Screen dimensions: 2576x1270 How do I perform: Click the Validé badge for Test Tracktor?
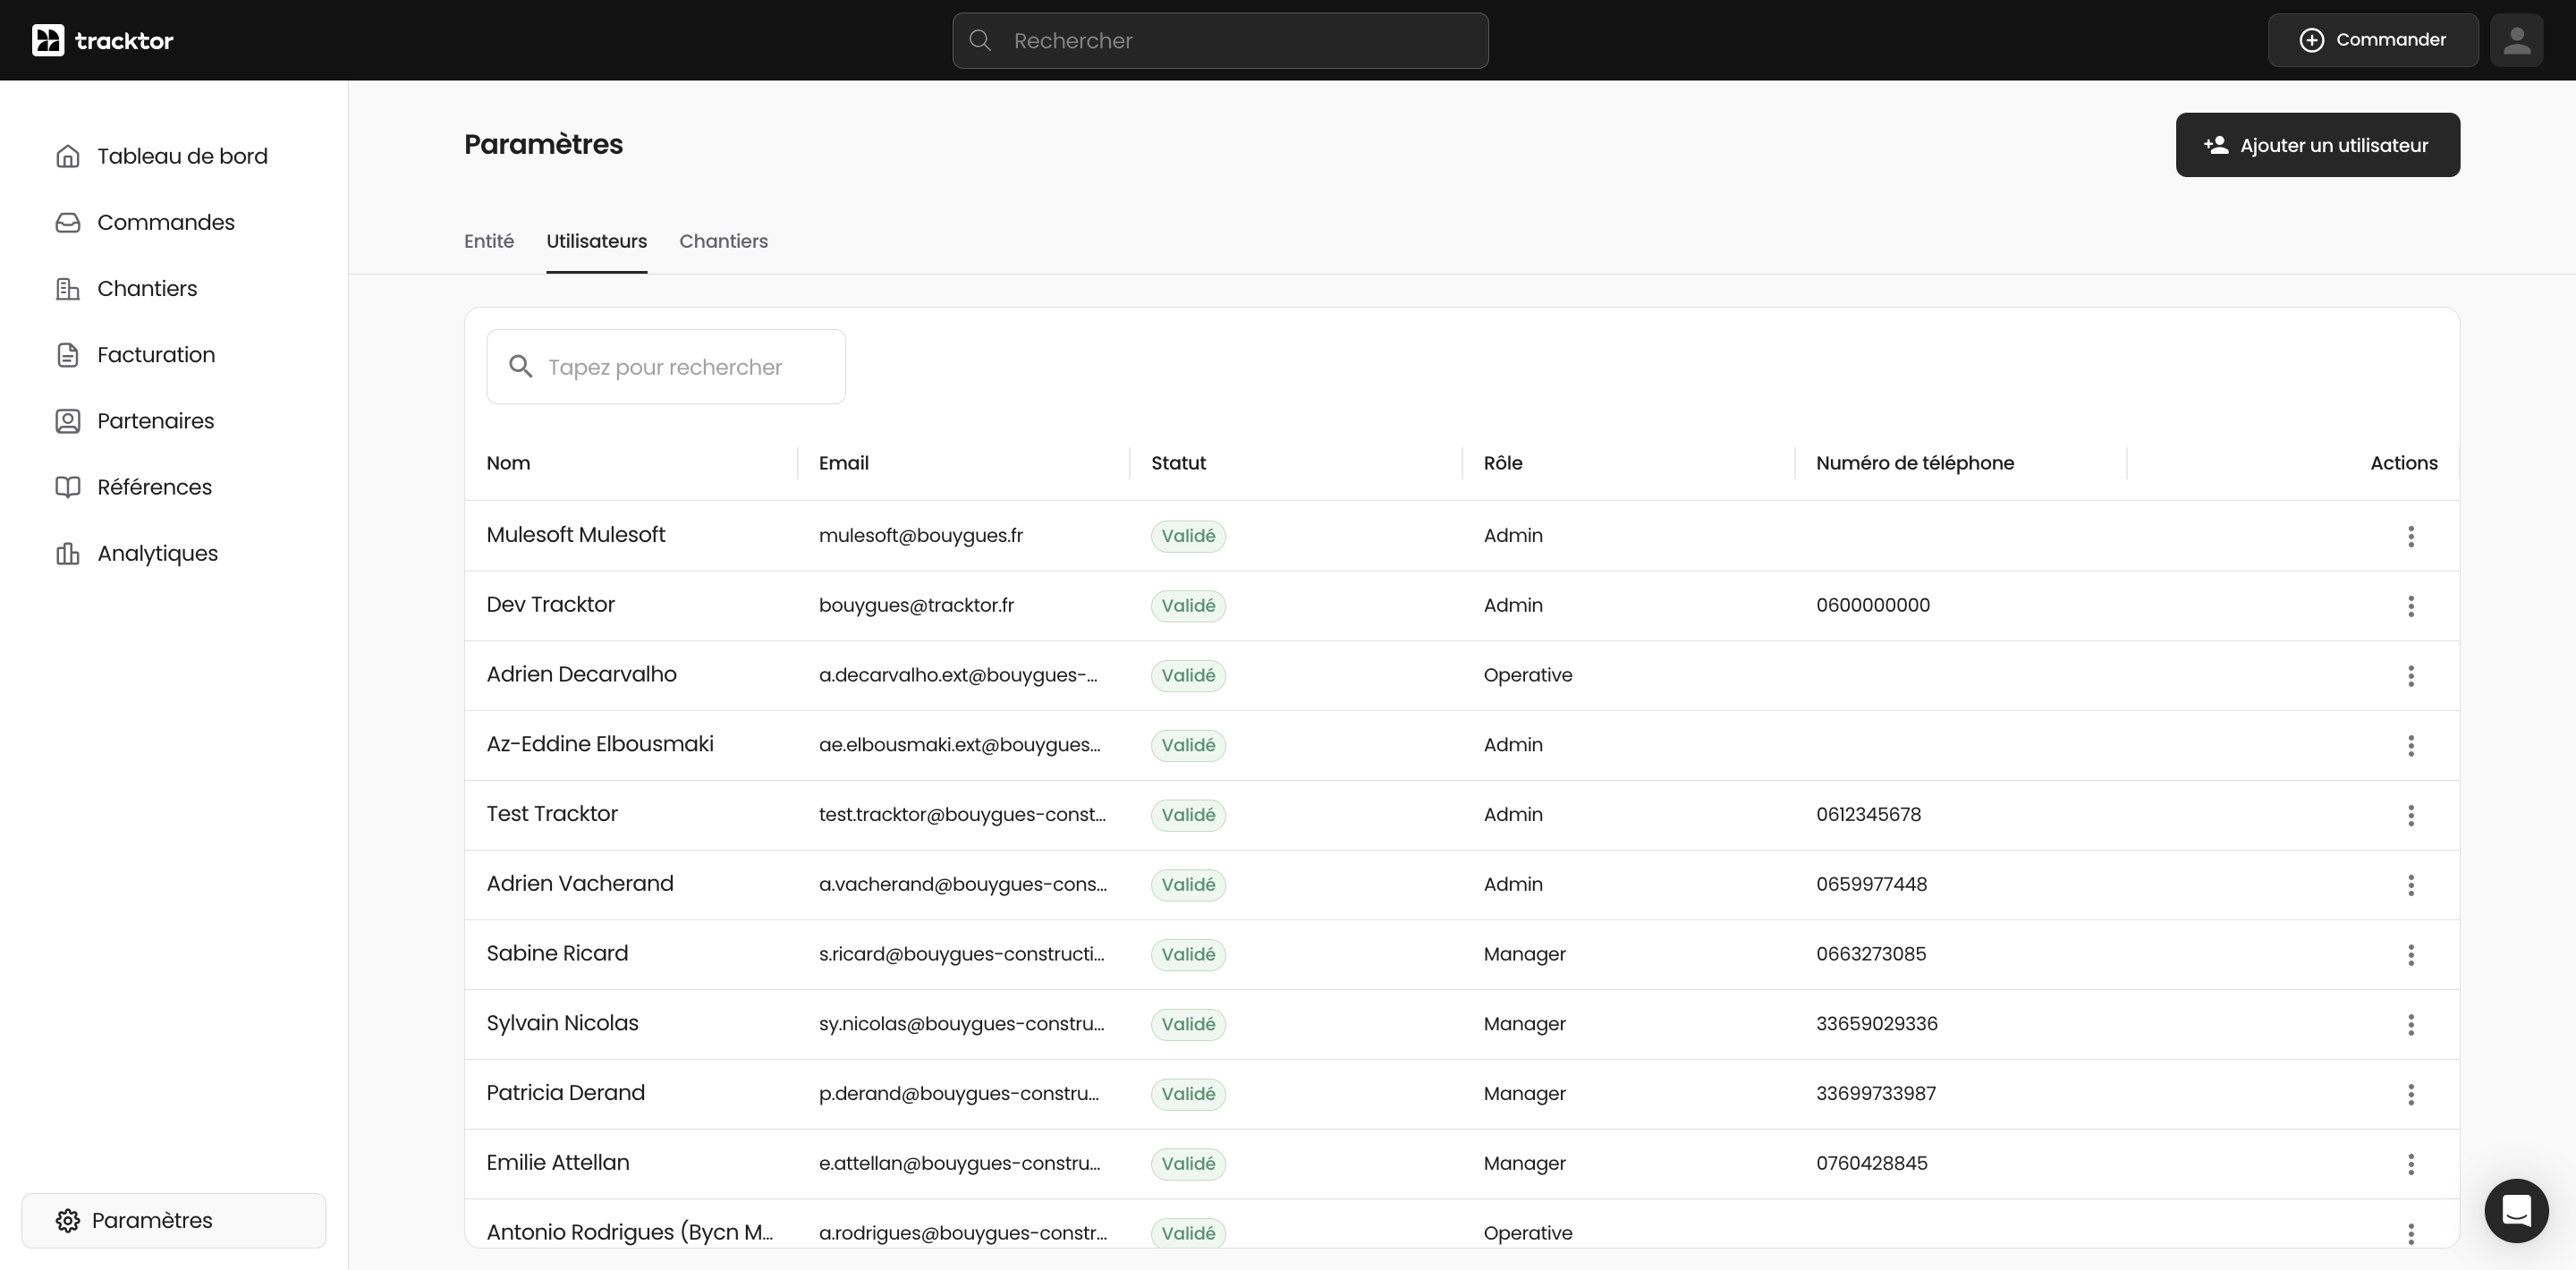coord(1188,815)
